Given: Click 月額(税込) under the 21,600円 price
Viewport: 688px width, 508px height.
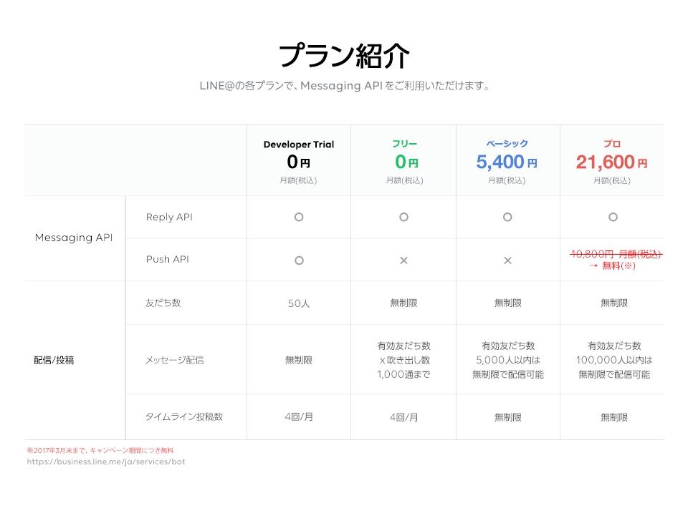Looking at the screenshot, I should pos(611,180).
